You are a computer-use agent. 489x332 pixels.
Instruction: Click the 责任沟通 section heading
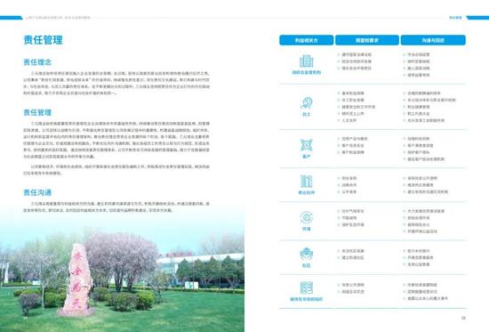[x=37, y=192]
